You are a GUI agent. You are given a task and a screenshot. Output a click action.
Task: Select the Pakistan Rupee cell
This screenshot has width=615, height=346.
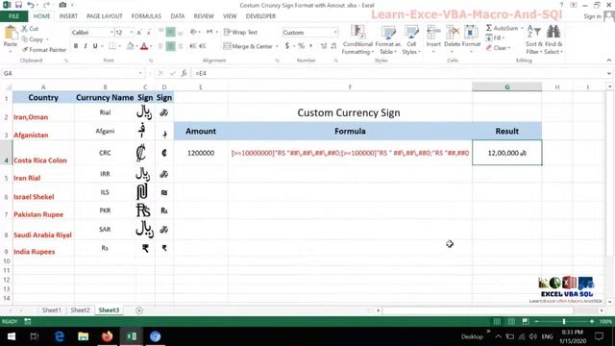coord(43,211)
